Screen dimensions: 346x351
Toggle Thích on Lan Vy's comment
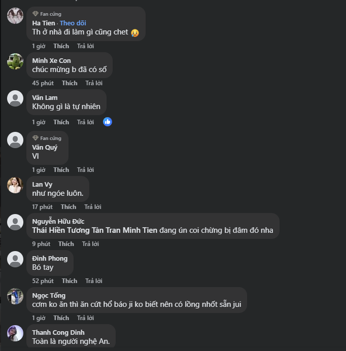pyautogui.click(x=68, y=207)
